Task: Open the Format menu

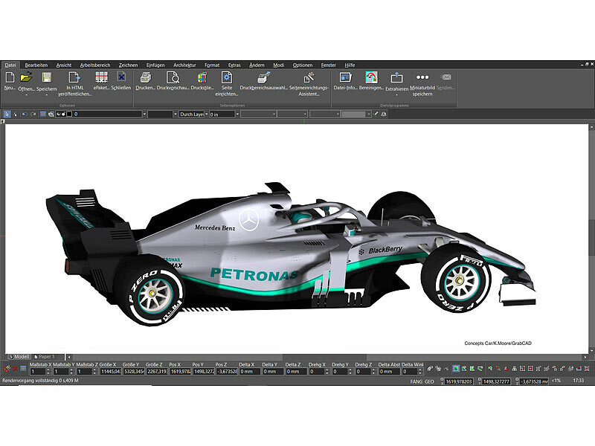Action: pyautogui.click(x=212, y=65)
